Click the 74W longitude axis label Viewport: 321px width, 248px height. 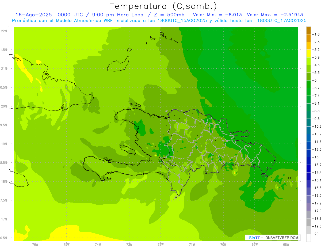[x=98, y=245]
